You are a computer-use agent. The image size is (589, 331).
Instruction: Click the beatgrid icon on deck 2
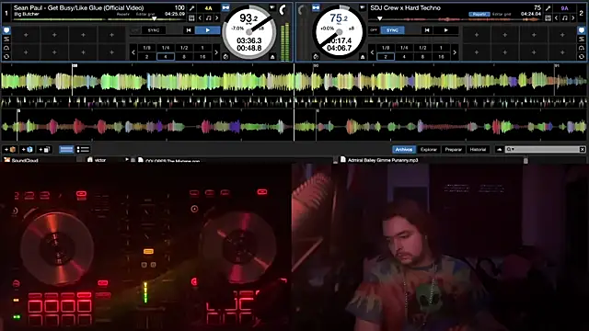tap(549, 17)
